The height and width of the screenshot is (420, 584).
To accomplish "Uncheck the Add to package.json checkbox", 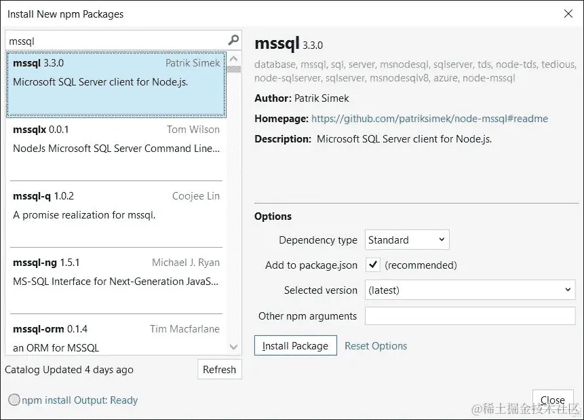I will (x=372, y=265).
